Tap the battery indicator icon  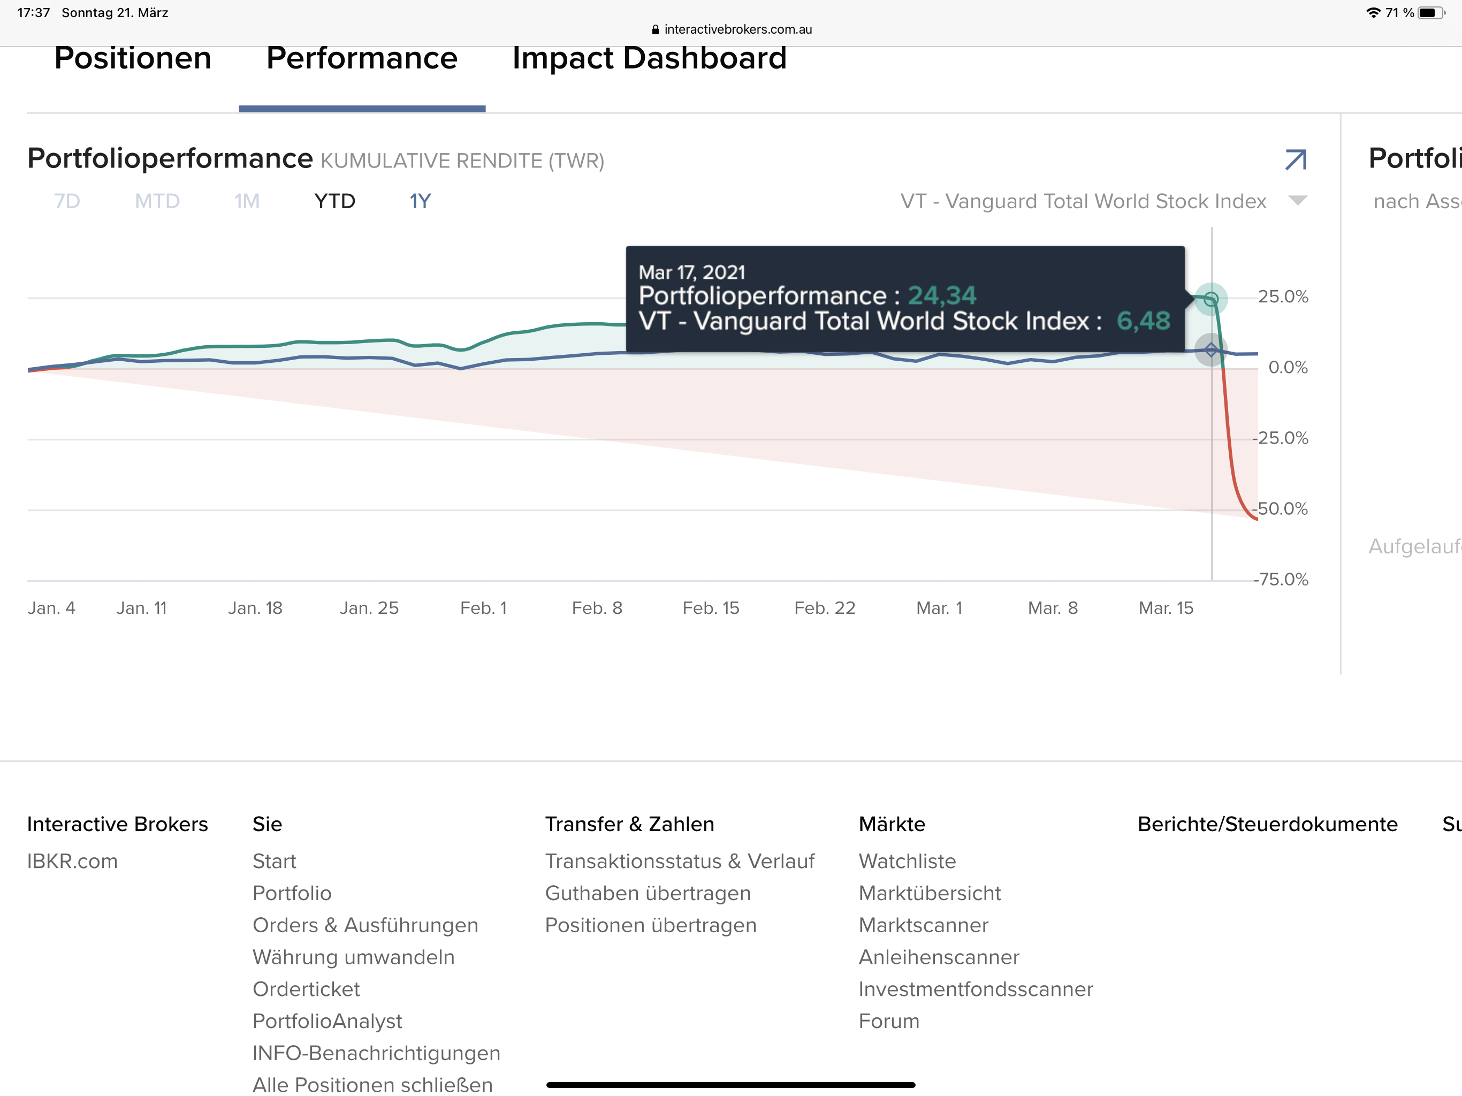(x=1430, y=12)
